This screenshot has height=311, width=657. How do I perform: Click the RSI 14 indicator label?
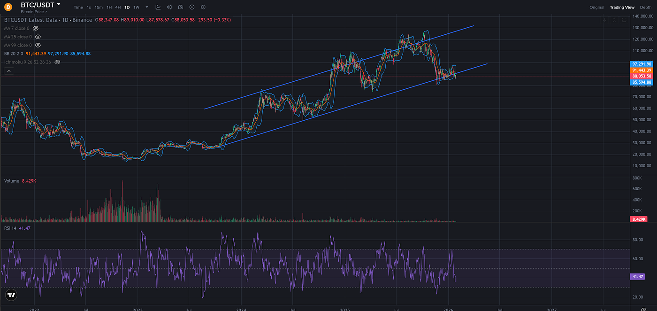coord(11,227)
